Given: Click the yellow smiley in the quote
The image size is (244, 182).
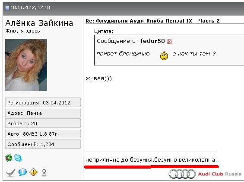Looking at the screenshot, I should 164,55.
